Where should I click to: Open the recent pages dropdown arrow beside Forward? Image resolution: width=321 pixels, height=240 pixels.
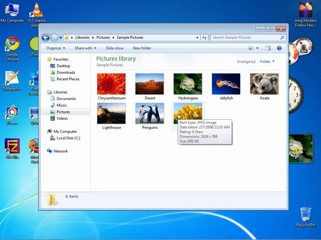click(61, 38)
